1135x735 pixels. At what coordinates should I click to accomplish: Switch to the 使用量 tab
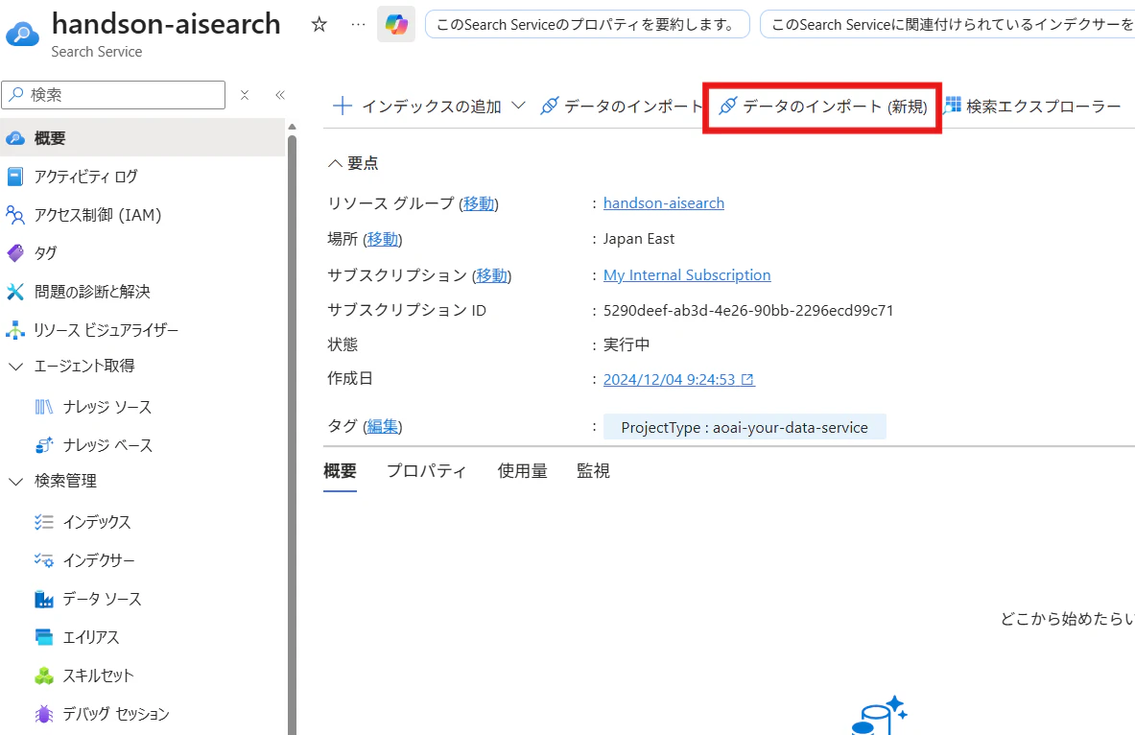click(522, 471)
